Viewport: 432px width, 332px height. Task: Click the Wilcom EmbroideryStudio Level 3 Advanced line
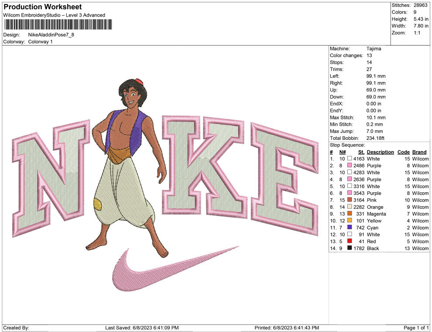point(54,15)
